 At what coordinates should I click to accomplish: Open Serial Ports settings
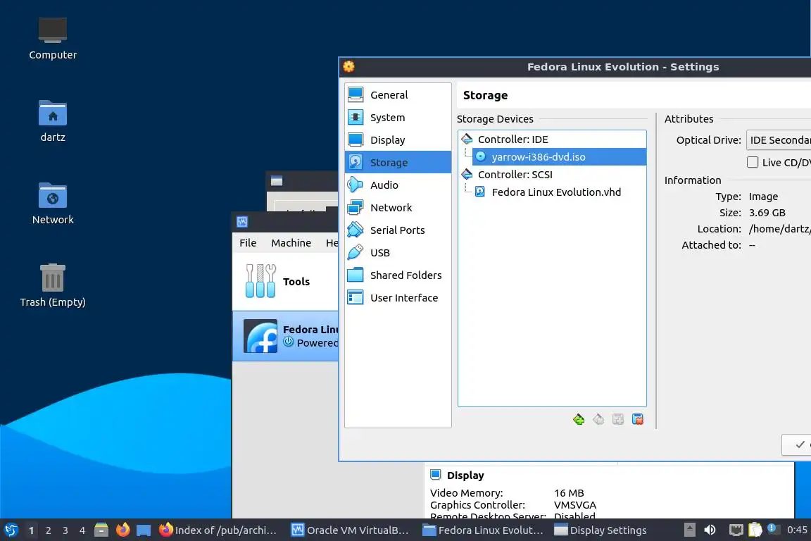coord(398,230)
